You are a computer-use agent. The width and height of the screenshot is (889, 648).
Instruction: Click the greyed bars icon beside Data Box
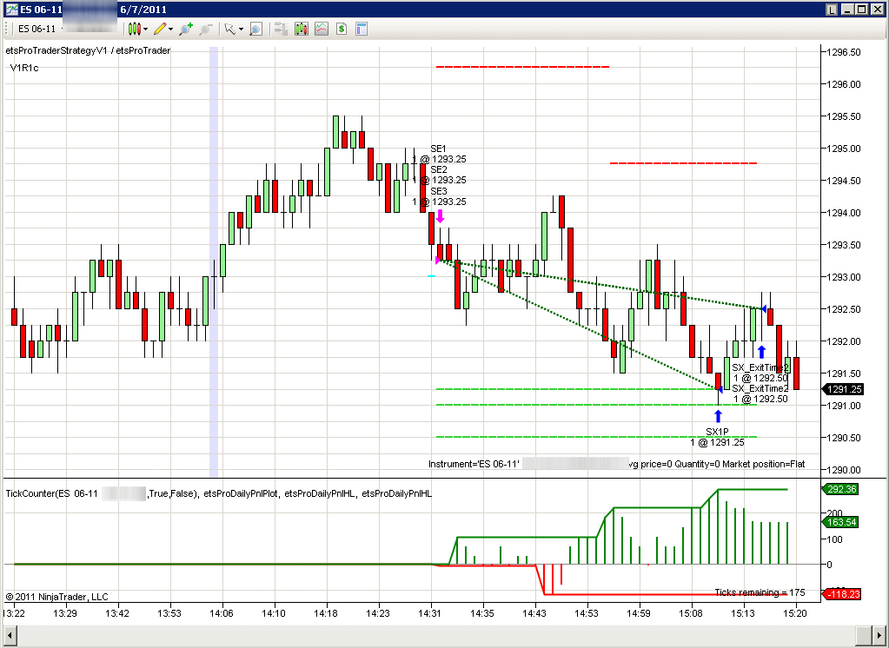(x=281, y=29)
